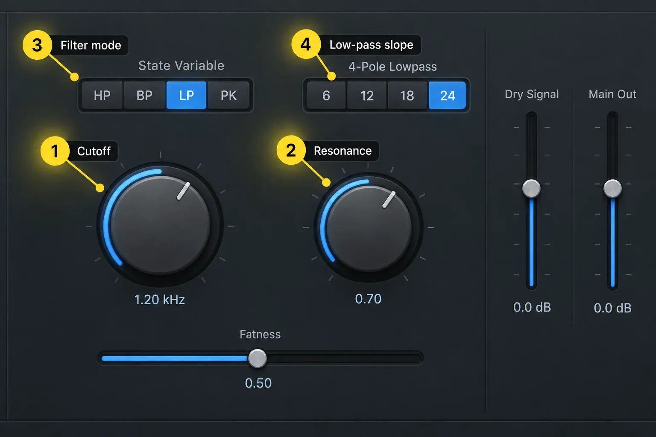Click the Fatness label

tap(260, 334)
